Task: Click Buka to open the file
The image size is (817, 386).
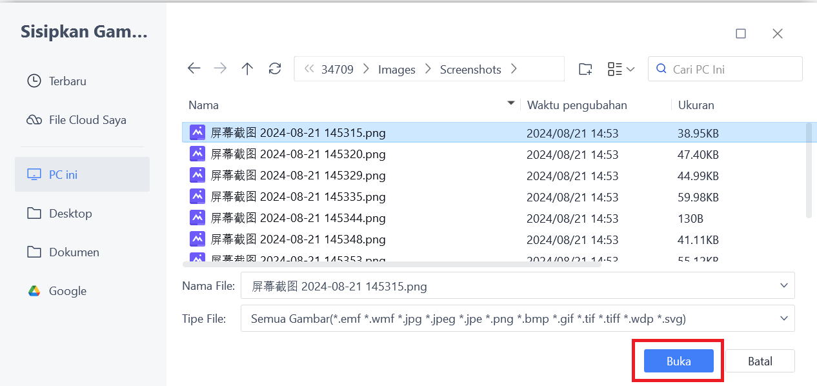Action: pyautogui.click(x=678, y=361)
